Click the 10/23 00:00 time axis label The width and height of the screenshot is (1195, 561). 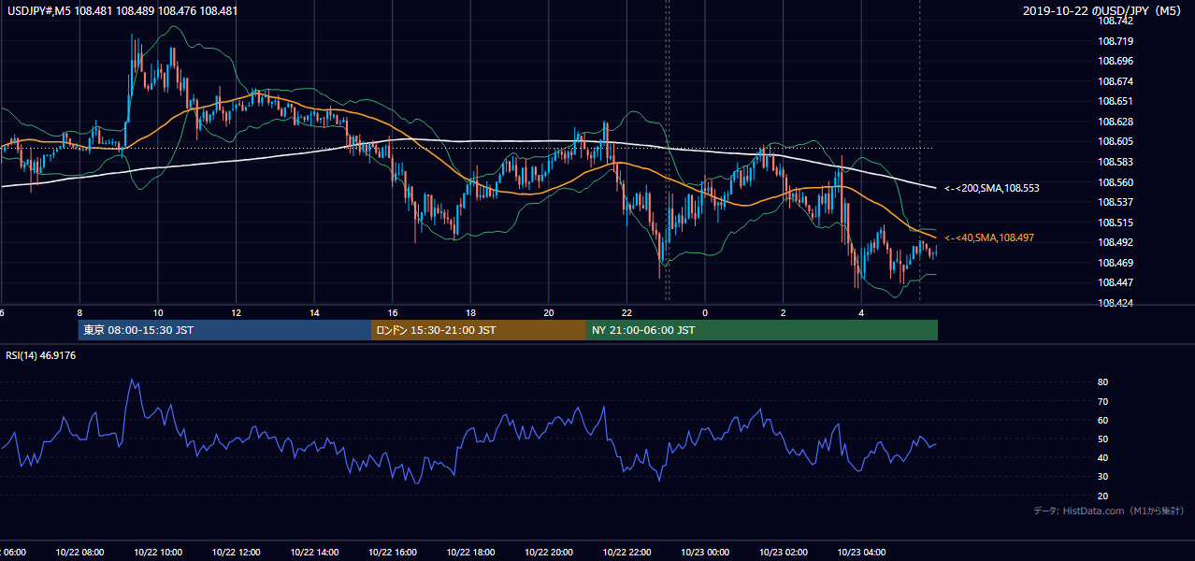click(x=705, y=553)
